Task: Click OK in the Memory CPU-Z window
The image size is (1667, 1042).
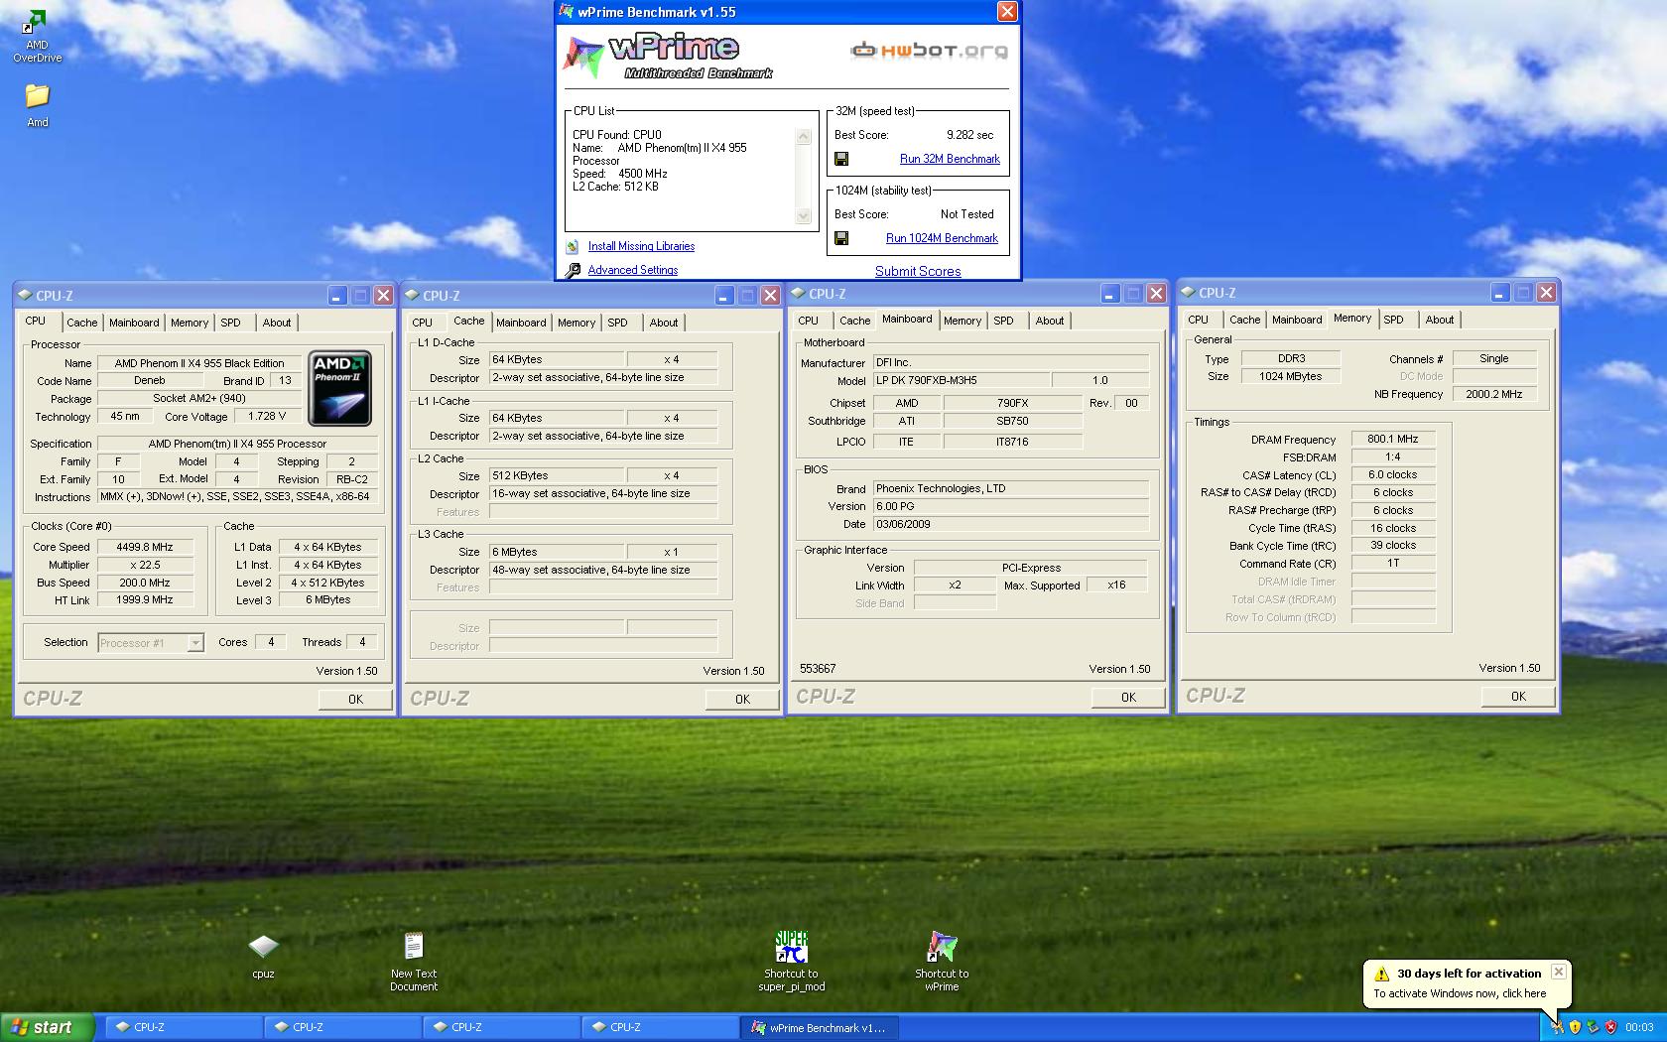Action: click(x=1518, y=696)
